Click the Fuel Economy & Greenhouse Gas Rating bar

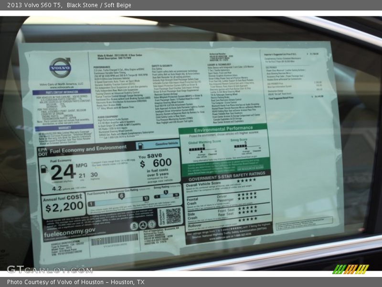[118, 201]
